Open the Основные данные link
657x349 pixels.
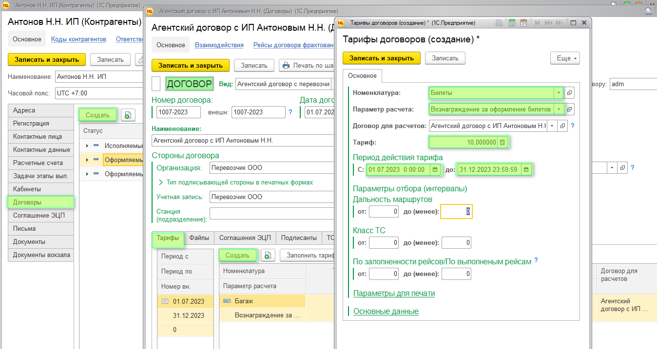(386, 311)
